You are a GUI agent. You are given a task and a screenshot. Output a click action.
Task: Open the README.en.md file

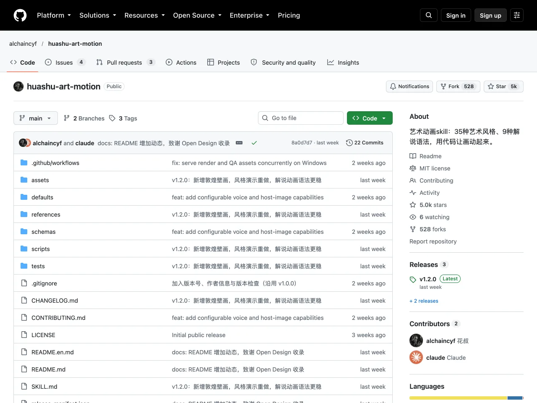52,352
